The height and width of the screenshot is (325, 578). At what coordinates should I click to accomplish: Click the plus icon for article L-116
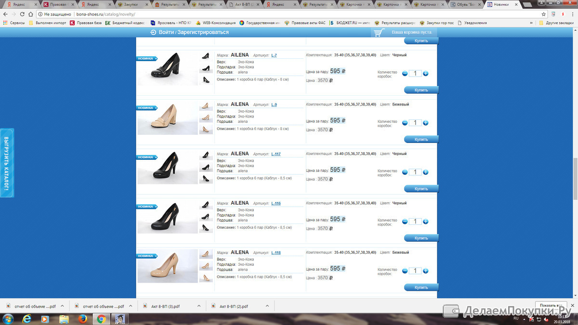point(426,221)
